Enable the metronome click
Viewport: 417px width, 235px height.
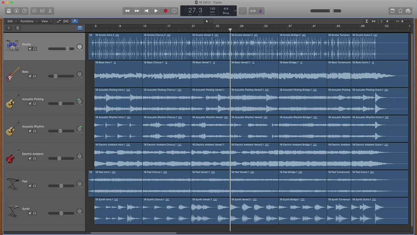[x=261, y=11]
